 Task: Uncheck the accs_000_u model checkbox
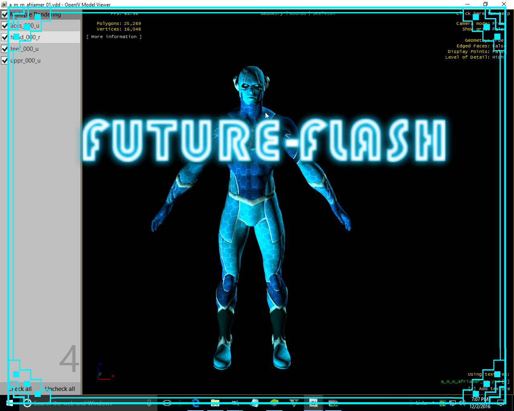pyautogui.click(x=5, y=26)
